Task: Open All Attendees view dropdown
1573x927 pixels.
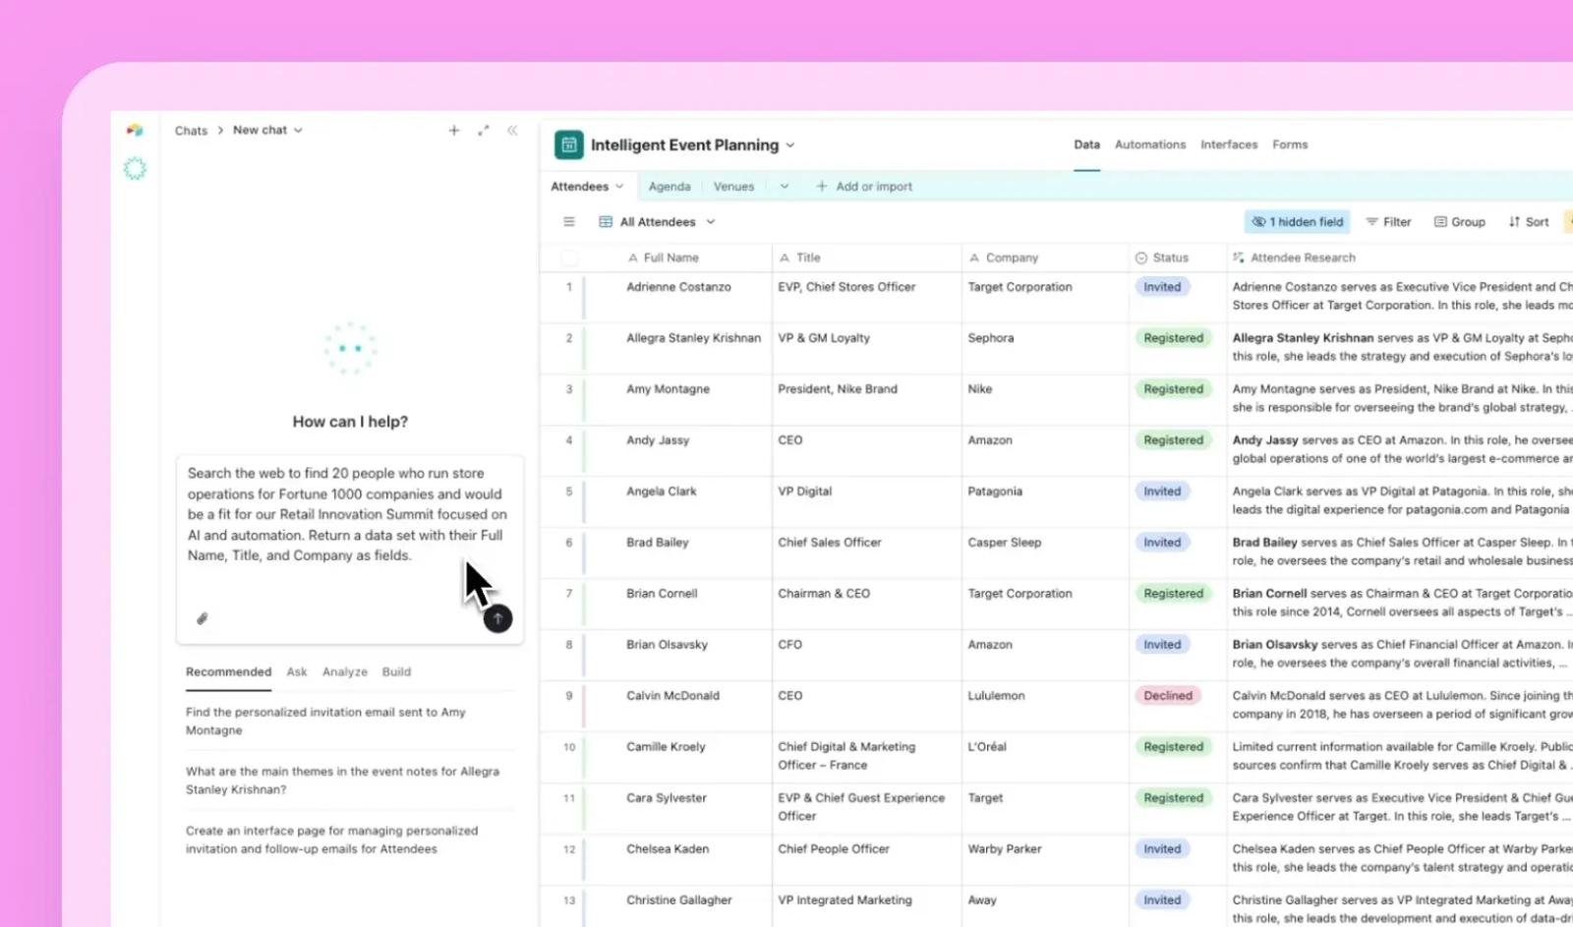Action: pyautogui.click(x=711, y=222)
